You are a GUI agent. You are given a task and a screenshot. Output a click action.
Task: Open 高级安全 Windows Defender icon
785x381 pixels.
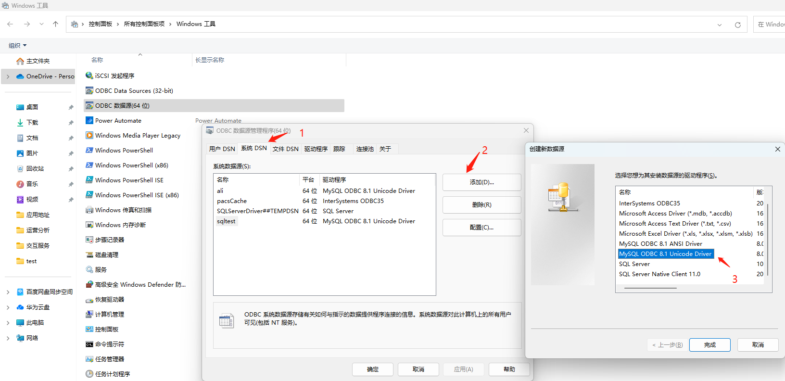(89, 284)
